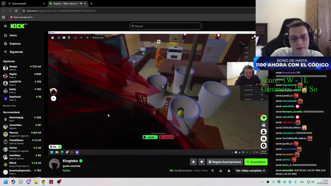The width and height of the screenshot is (331, 186).
Task: Open recommended channel Notoriuspig
Action: [x=22, y=119]
